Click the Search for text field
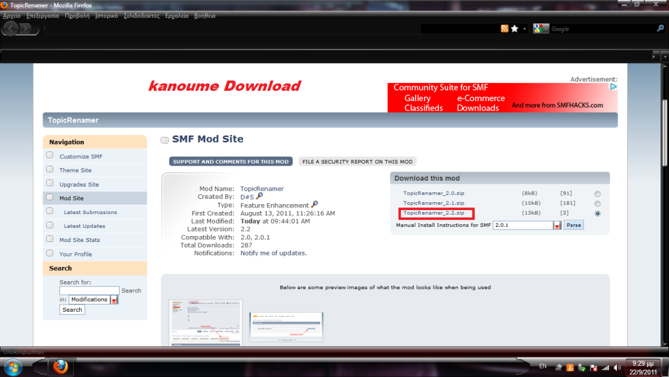Image resolution: width=669 pixels, height=377 pixels. point(89,290)
